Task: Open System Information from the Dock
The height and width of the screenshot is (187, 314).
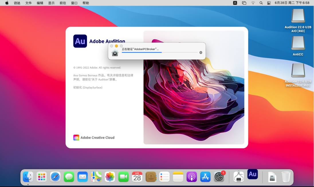Action: [238, 177]
